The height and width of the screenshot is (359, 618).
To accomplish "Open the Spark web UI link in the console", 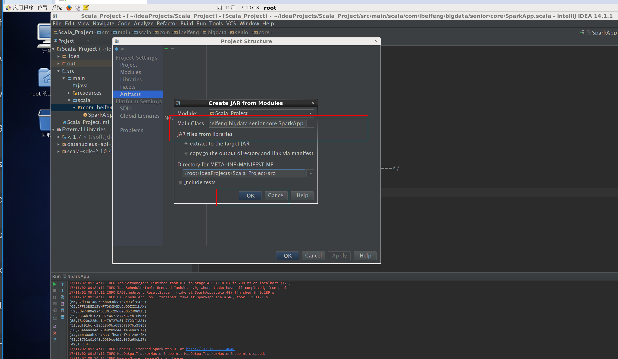I will point(210,349).
